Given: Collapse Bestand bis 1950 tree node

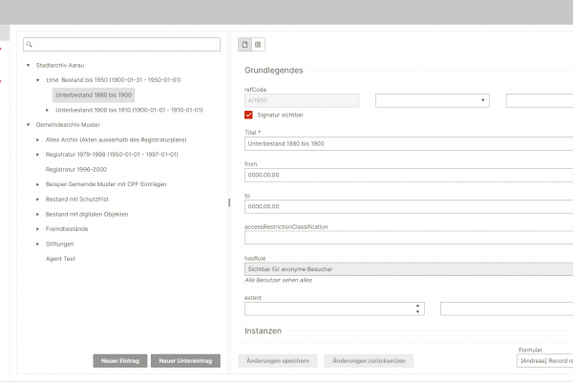Looking at the screenshot, I should coord(37,80).
